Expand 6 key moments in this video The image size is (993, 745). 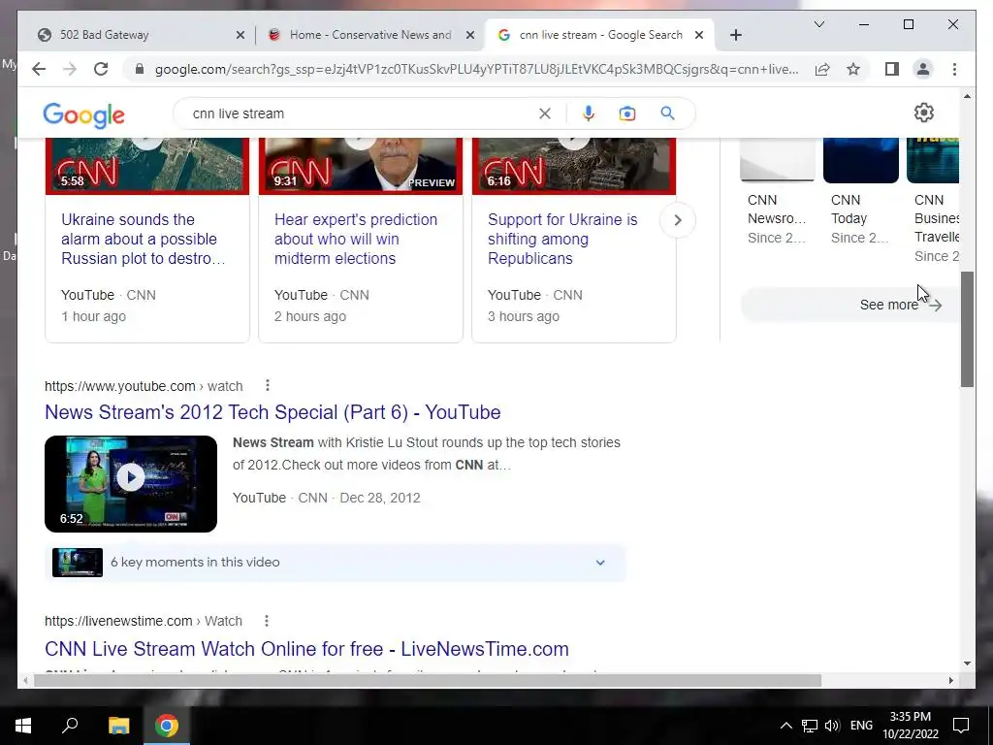[x=336, y=563]
